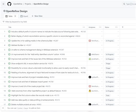Click Triage status badge in row 9
136x112 pixels.
pyautogui.click(x=108, y=68)
